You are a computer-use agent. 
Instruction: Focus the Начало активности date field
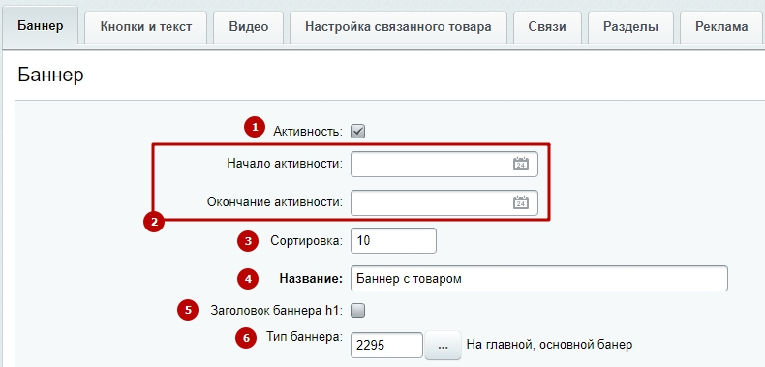point(444,164)
